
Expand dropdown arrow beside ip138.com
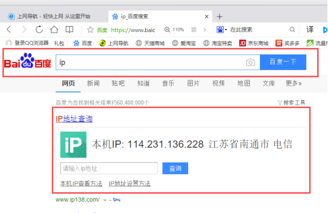105,200
